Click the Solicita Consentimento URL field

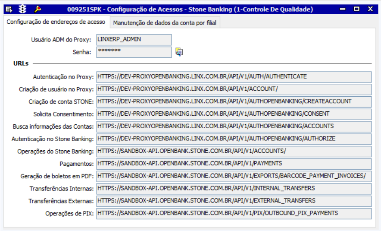point(234,114)
